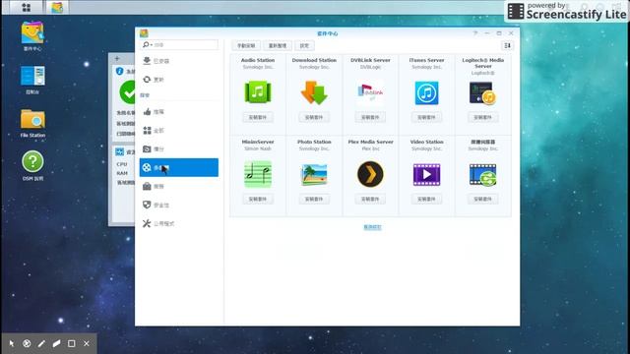Open the Photo Station package icon
Viewport: 630px width, 354px height.
(x=314, y=174)
